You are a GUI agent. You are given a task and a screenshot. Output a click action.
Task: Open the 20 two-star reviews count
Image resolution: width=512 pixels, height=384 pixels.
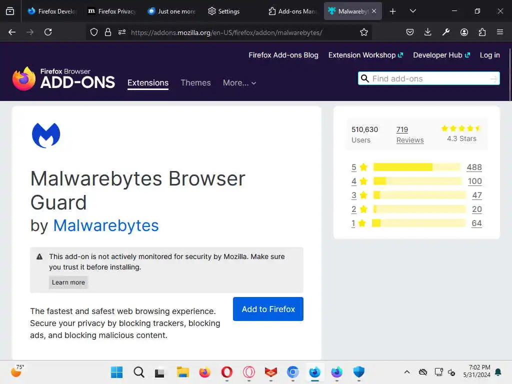(x=476, y=209)
